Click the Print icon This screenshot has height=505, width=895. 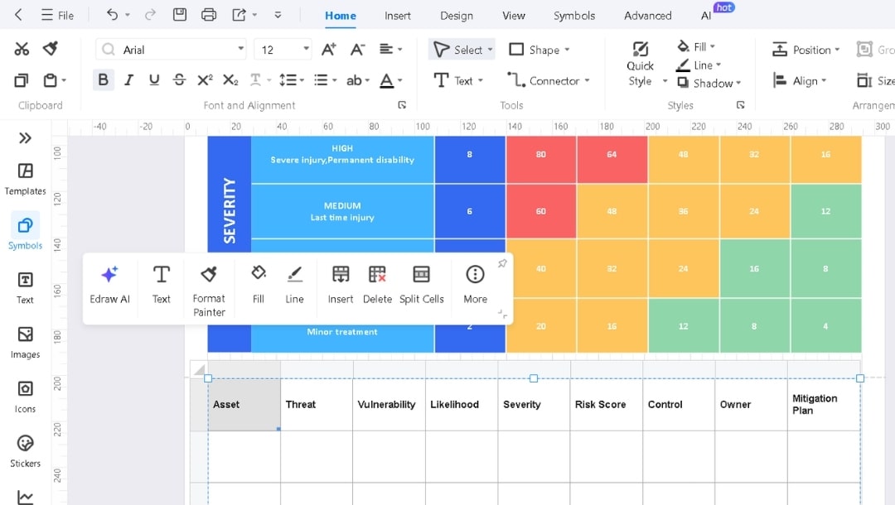(x=209, y=14)
